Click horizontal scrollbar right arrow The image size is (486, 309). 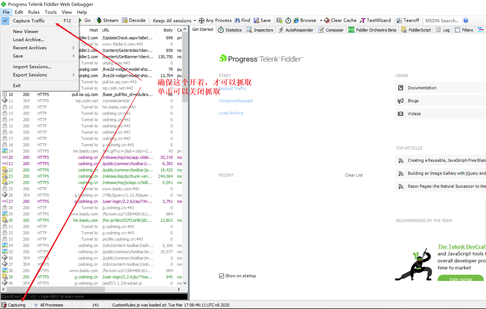[179, 289]
